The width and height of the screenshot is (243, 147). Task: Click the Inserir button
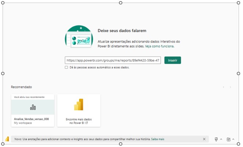tap(172, 60)
